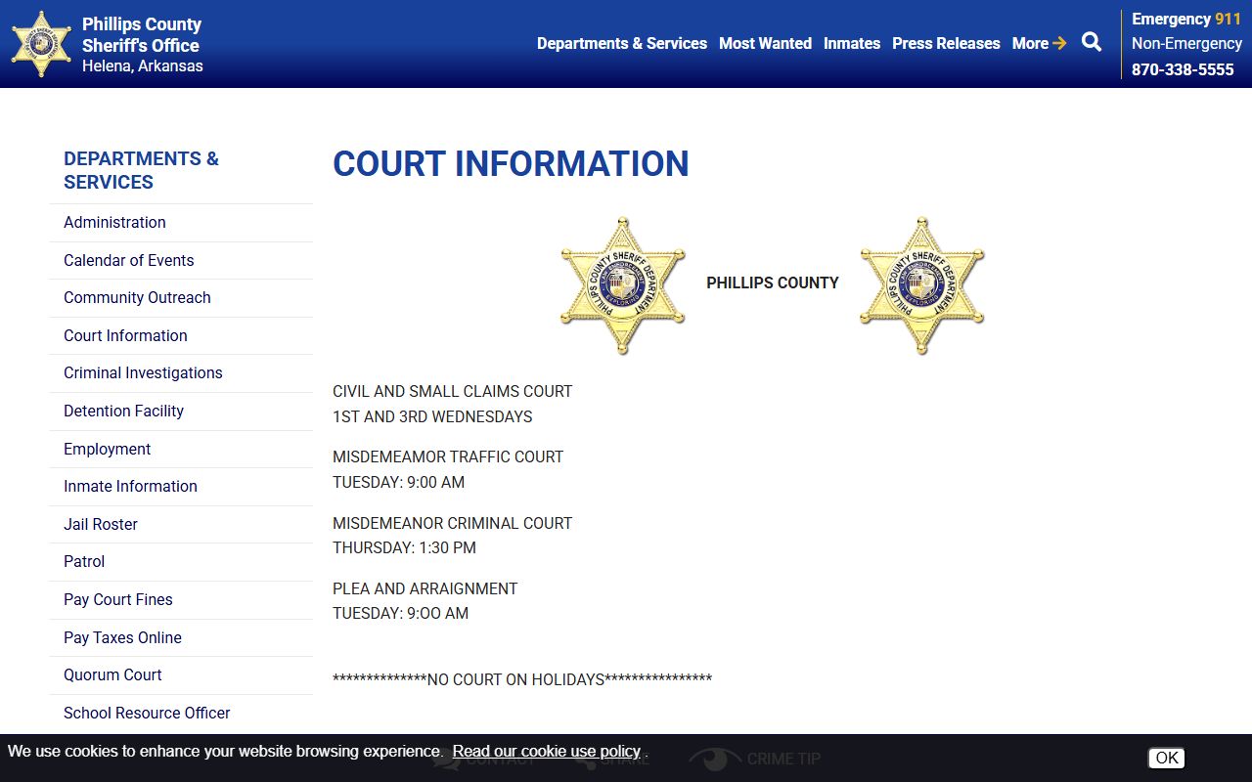Open the Patrol page
The width and height of the screenshot is (1252, 782).
[x=181, y=562]
